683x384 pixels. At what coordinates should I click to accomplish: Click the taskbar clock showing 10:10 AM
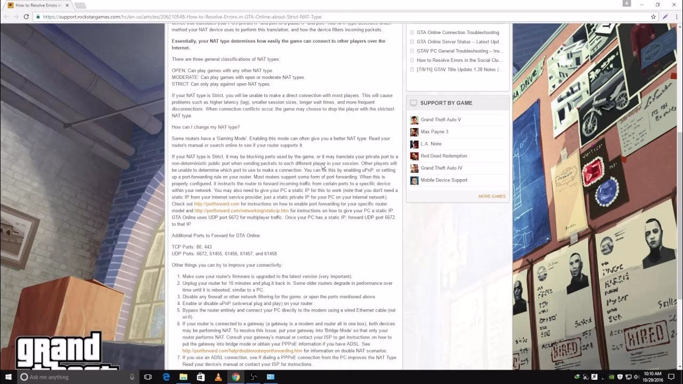tap(653, 377)
